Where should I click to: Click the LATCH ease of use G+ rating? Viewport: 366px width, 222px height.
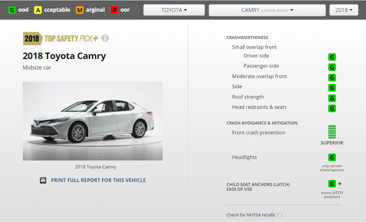pos(335,184)
